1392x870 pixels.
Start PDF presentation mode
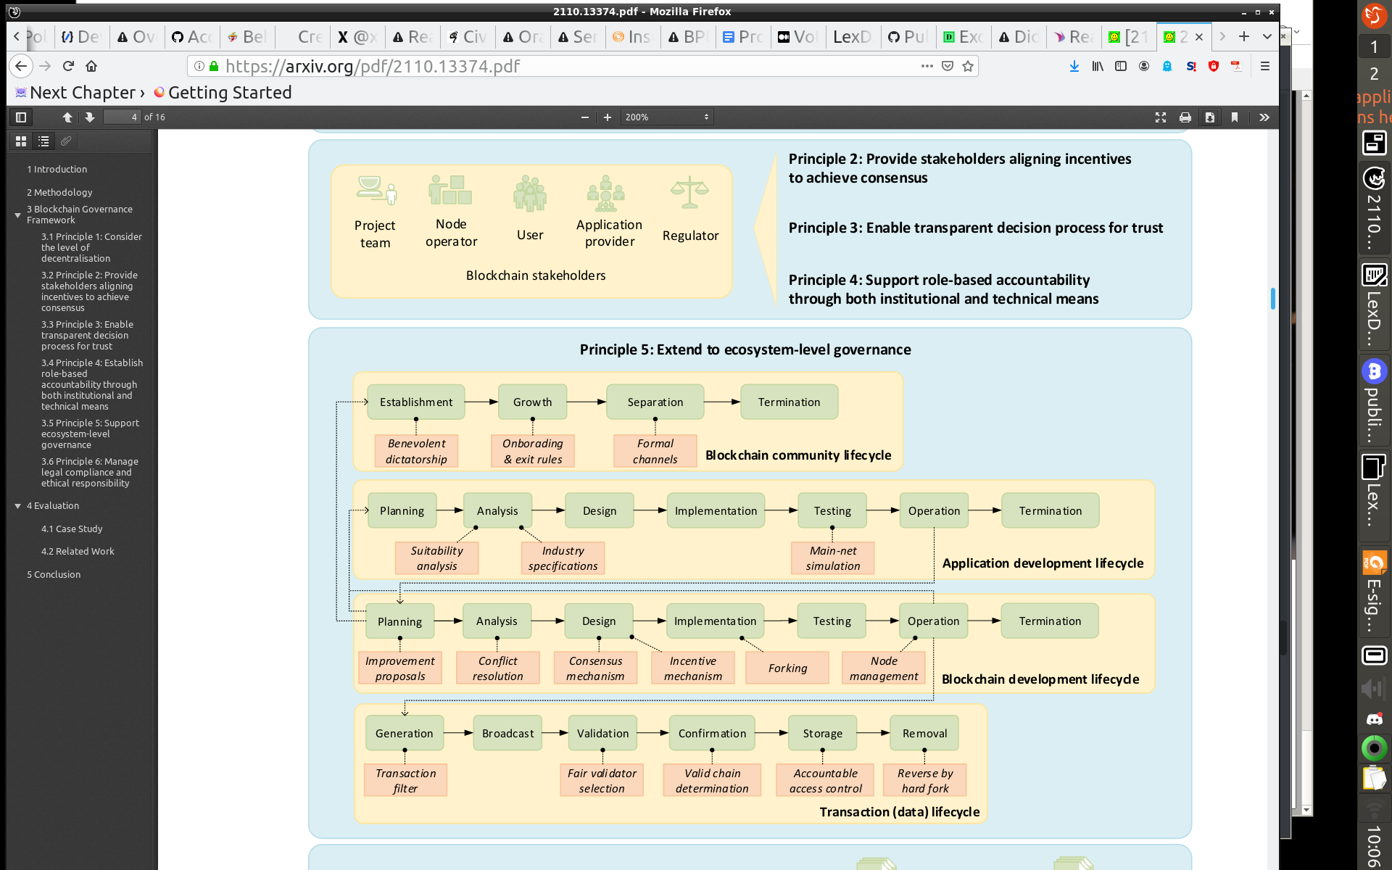click(1161, 117)
